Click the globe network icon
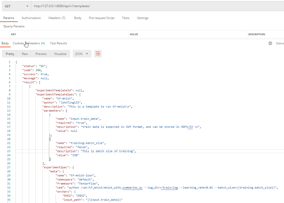This screenshot has width=284, height=203. click(x=270, y=43)
